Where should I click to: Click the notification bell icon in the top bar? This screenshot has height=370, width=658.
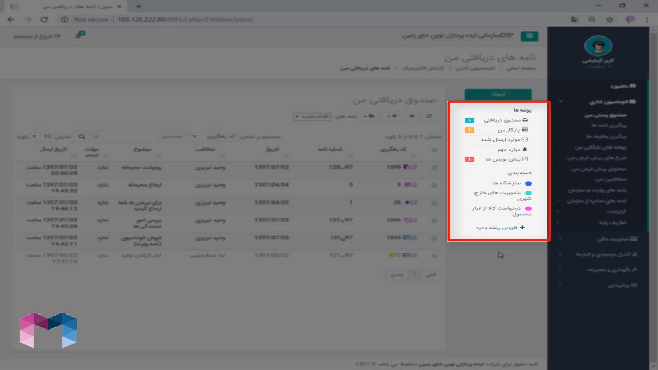pyautogui.click(x=79, y=36)
